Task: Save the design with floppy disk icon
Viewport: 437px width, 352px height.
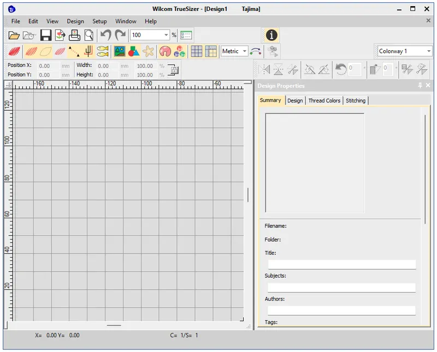Action: pyautogui.click(x=46, y=35)
